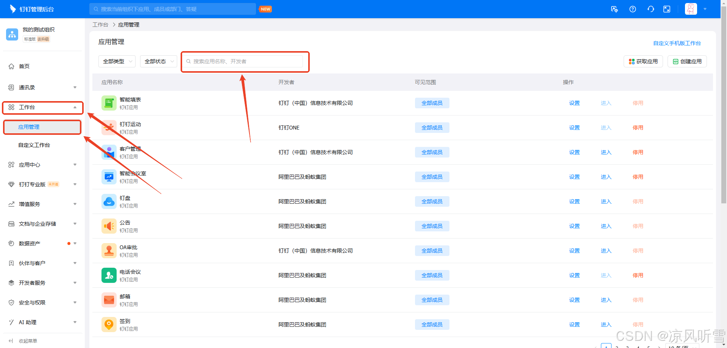Open 自定义手机版工作台 link
727x348 pixels.
point(677,43)
